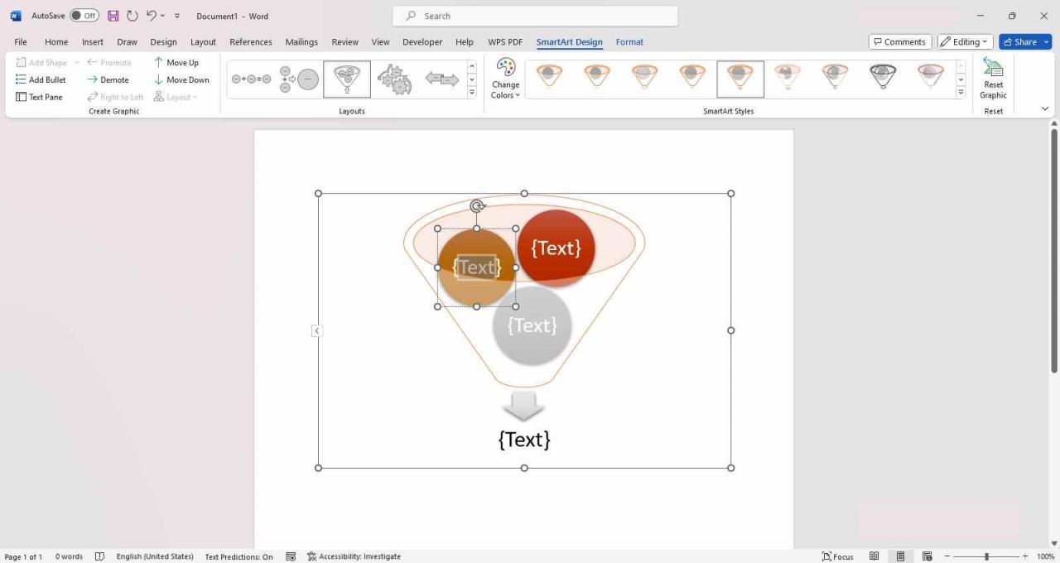Open the Text Pane for the SmartArt
The height and width of the screenshot is (563, 1060).
[38, 97]
